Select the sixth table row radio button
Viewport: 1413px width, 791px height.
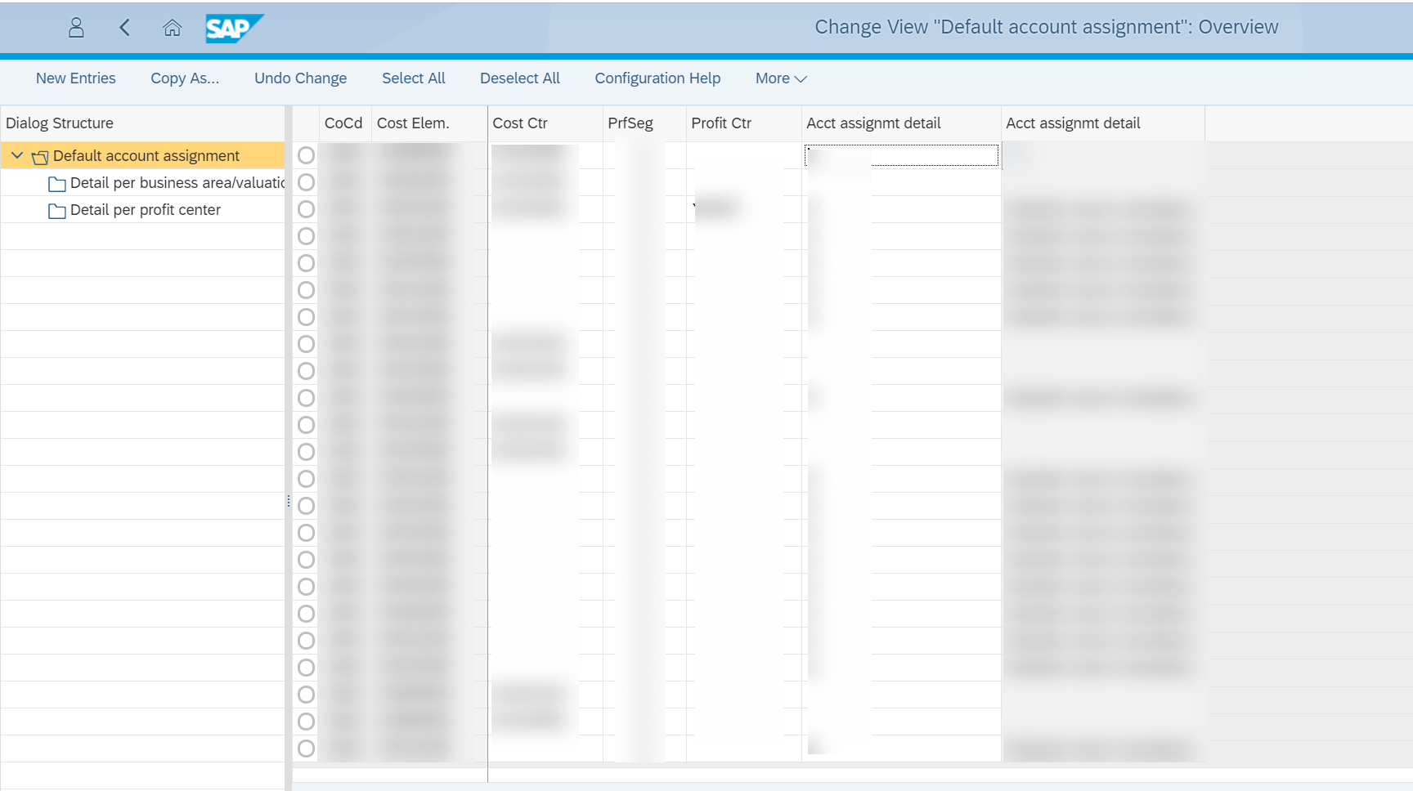tap(306, 290)
